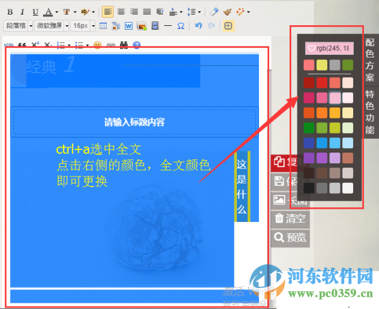Open auto-format wand dropdown arrow
Image resolution: width=379 pixels, height=309 pixels.
point(248,12)
